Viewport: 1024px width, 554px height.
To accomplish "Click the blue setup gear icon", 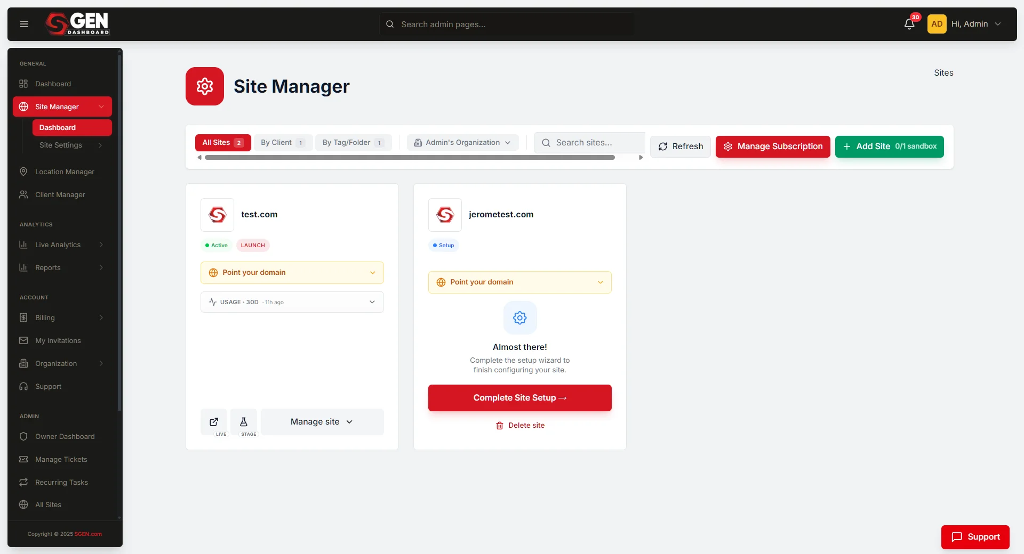I will pyautogui.click(x=520, y=318).
